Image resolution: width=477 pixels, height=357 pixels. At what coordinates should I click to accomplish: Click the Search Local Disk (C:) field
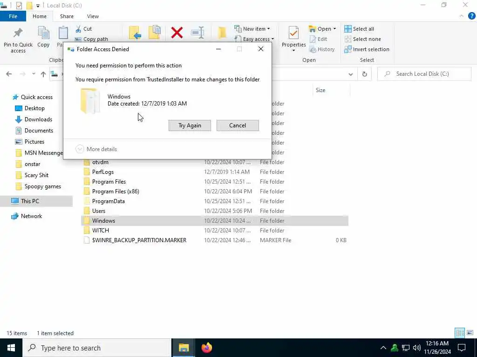pos(424,74)
